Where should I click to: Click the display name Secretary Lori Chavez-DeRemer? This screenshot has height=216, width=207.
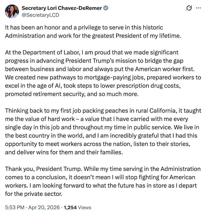tap(62, 8)
